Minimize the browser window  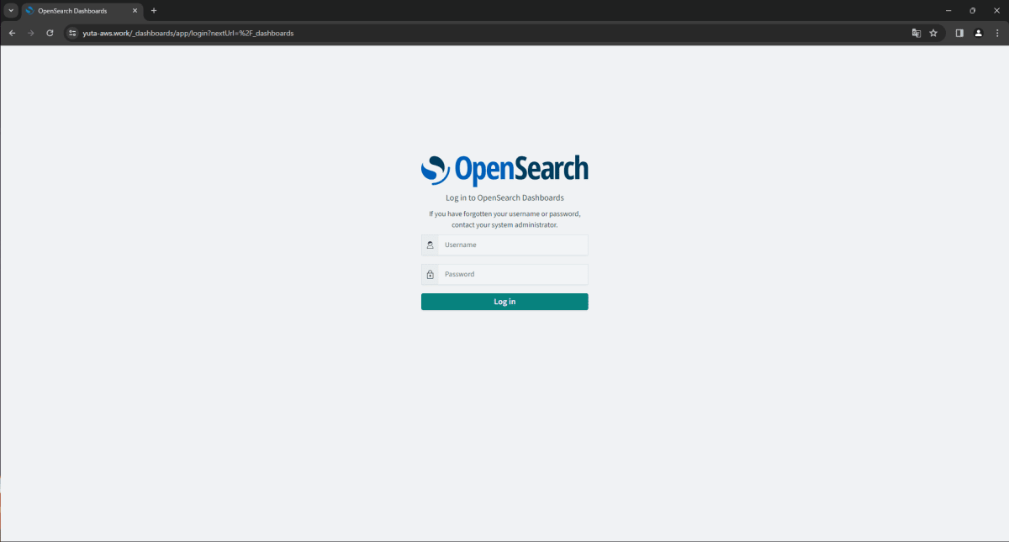[x=948, y=10]
